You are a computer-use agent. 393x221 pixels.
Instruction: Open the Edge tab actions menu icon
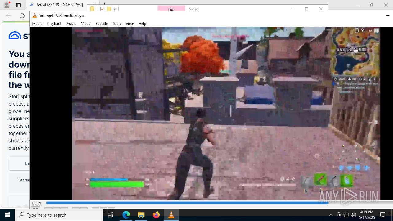click(x=18, y=5)
